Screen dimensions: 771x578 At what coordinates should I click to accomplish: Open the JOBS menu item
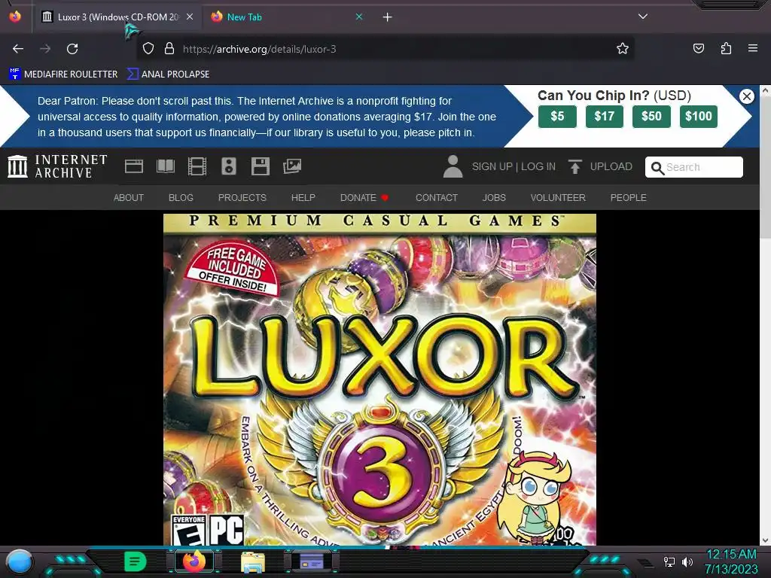pos(494,198)
